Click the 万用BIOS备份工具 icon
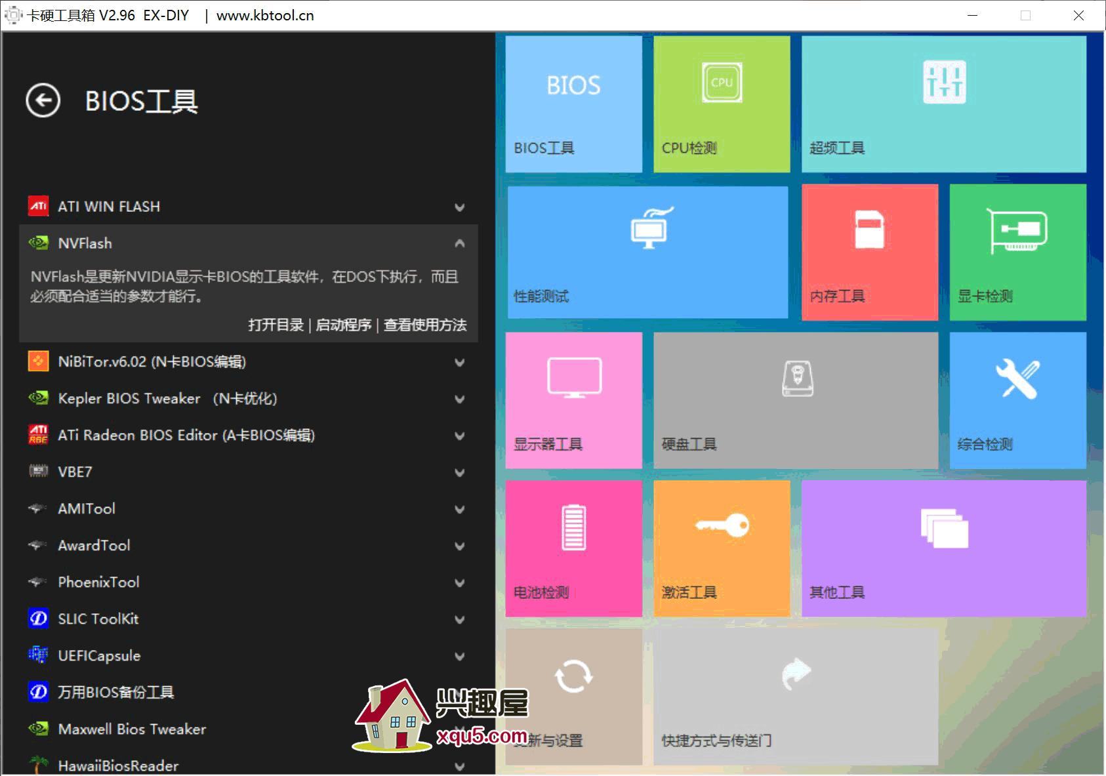 point(38,692)
